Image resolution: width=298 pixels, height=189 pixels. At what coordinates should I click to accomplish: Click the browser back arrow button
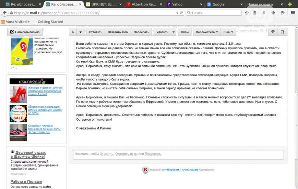click(4, 13)
